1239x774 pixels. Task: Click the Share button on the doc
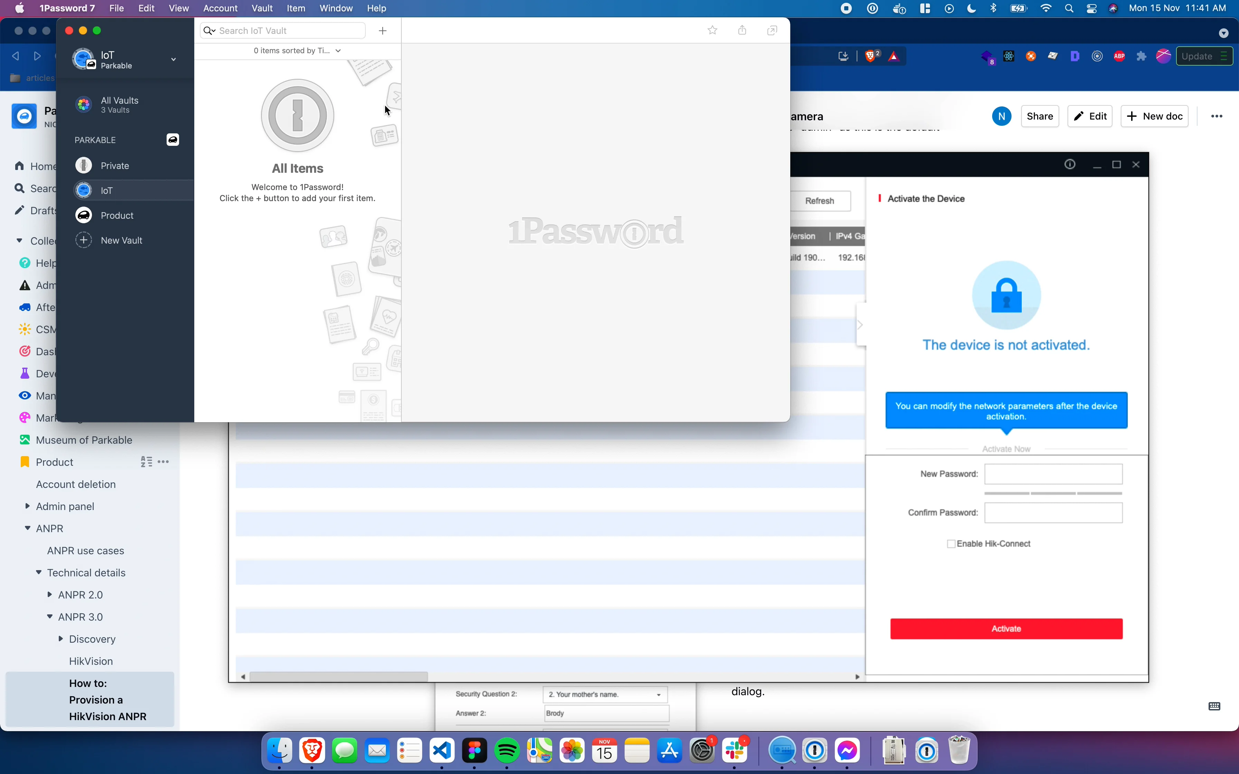click(1040, 116)
